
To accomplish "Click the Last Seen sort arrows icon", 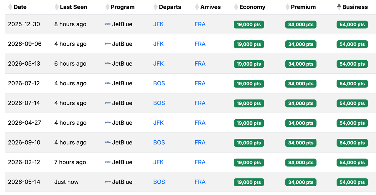I will (56, 7).
